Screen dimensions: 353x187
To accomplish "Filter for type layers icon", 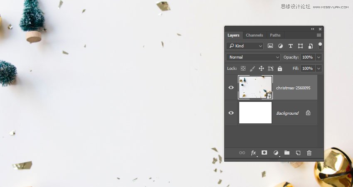I will click(x=290, y=46).
